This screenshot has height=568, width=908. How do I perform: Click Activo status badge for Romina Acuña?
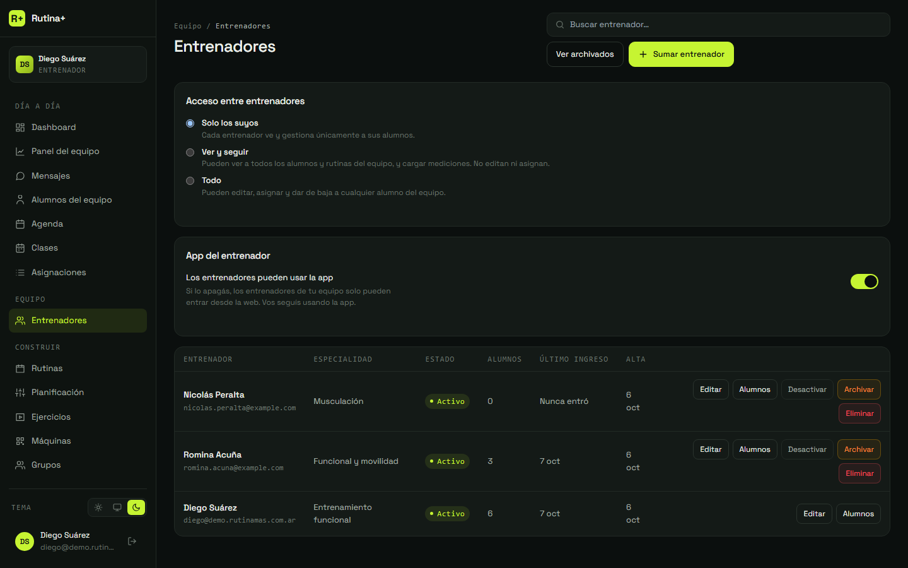tap(447, 461)
